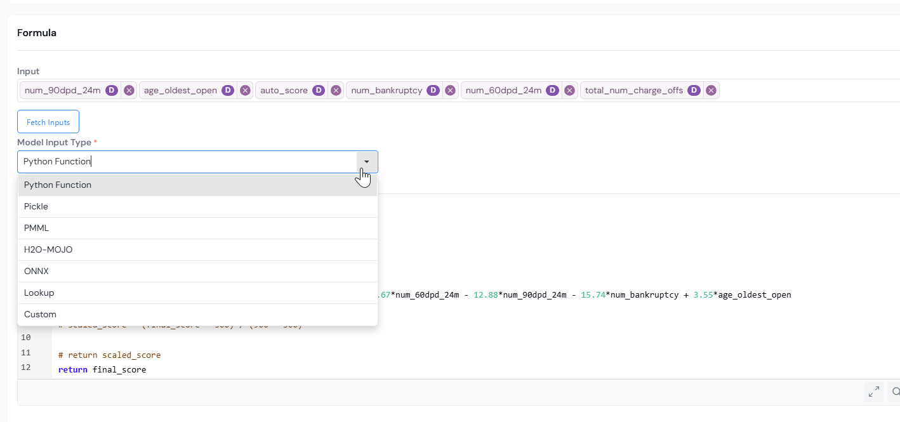The image size is (900, 422).
Task: Choose Python Function from the list
Action: pos(197,185)
